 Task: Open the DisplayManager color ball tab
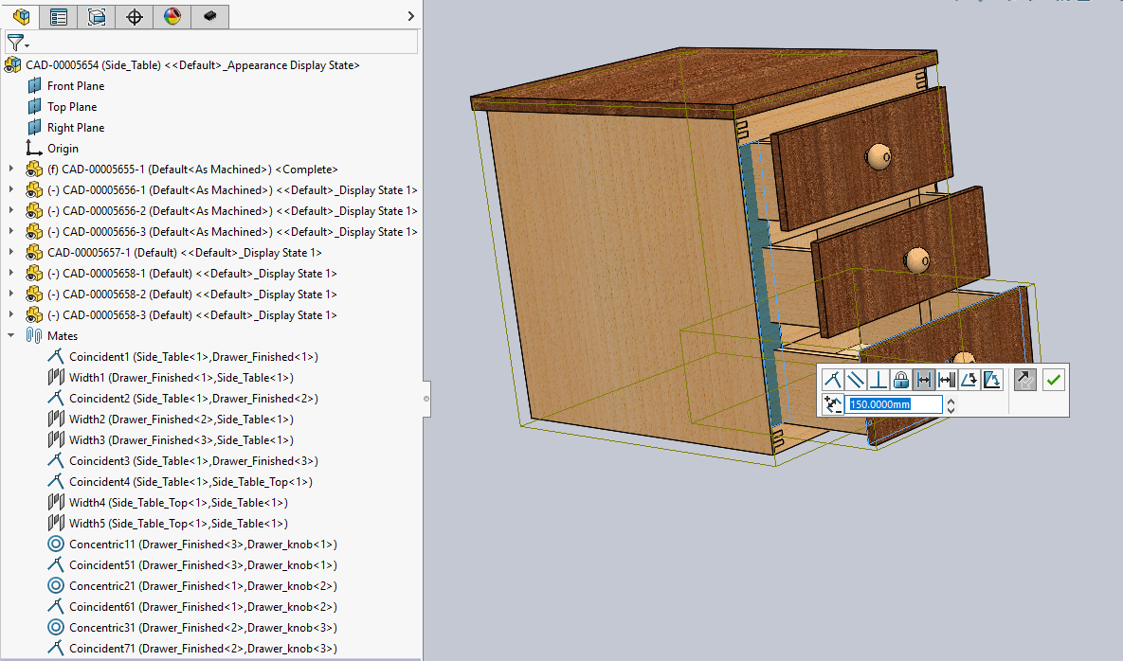tap(172, 16)
